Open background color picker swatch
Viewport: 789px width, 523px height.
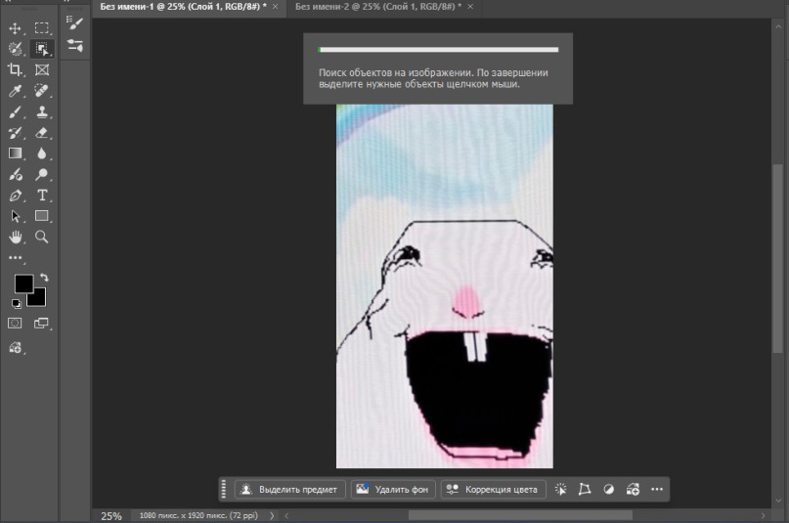pyautogui.click(x=37, y=298)
